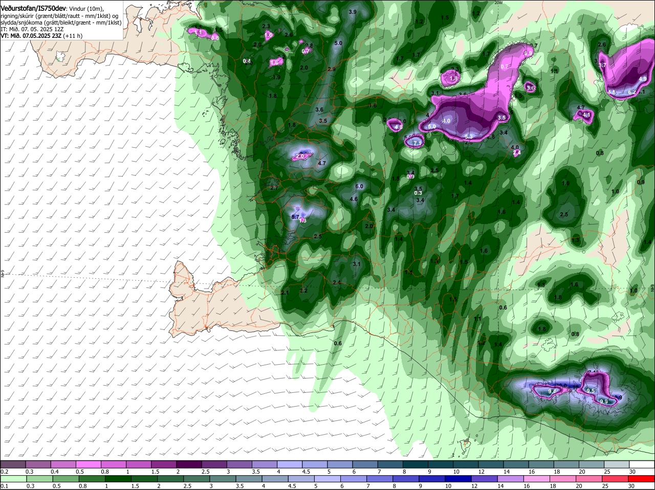This screenshot has width=655, height=490.
Task: Click the '8.7' precipitation value on the map
Action: (295, 217)
